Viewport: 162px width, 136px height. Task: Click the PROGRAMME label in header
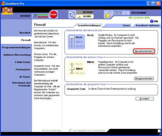pos(139,13)
